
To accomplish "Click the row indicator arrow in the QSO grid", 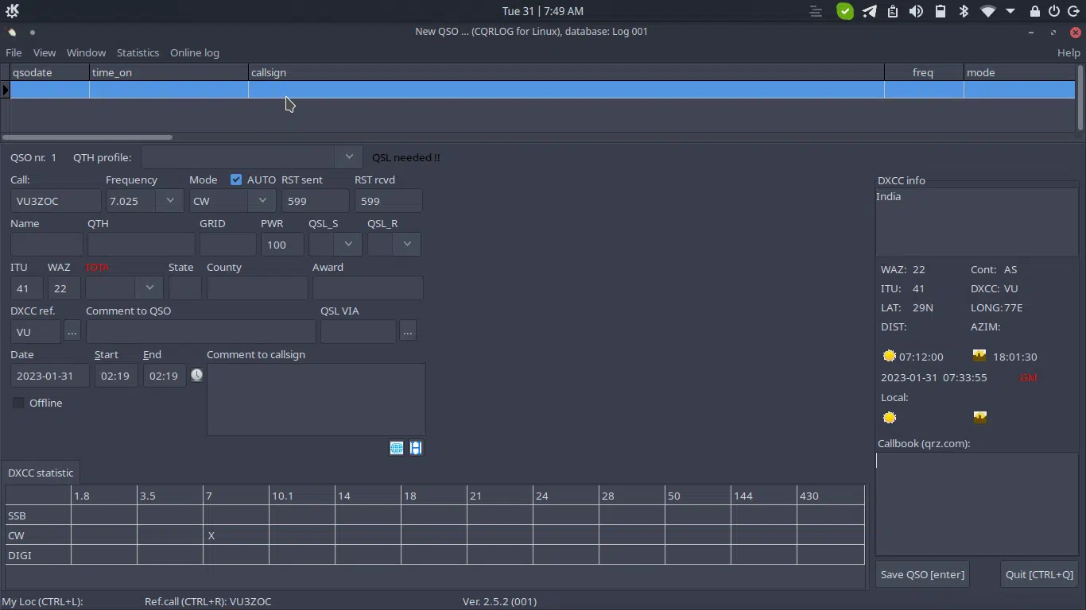I will coord(5,90).
